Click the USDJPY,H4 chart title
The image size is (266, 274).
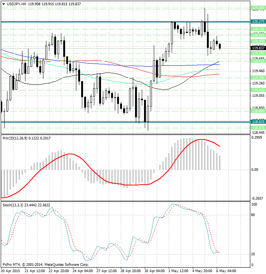pyautogui.click(x=15, y=3)
